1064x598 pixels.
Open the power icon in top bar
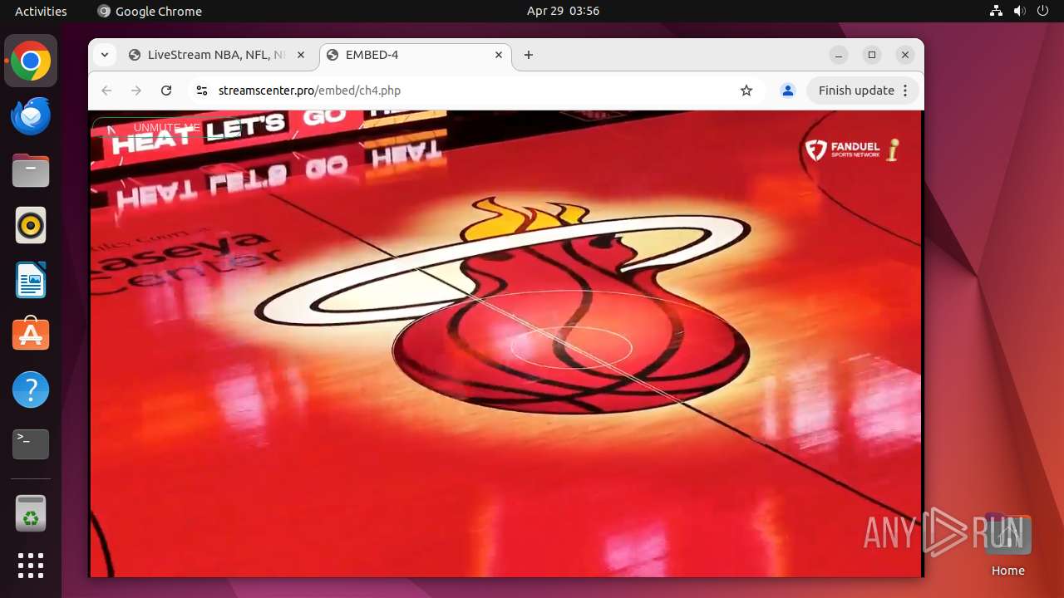pyautogui.click(x=1043, y=11)
